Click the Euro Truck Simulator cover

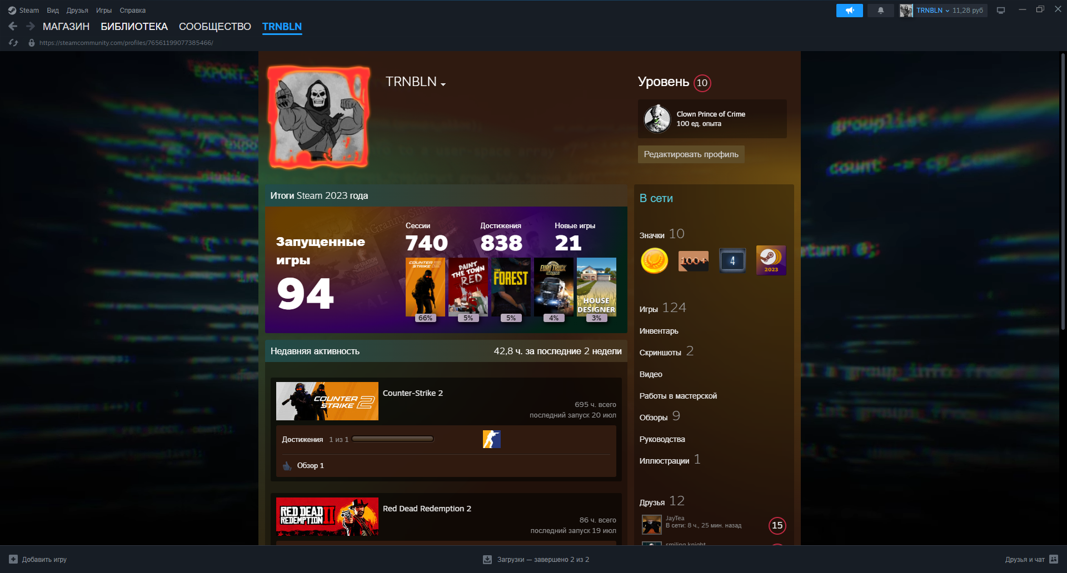click(554, 287)
